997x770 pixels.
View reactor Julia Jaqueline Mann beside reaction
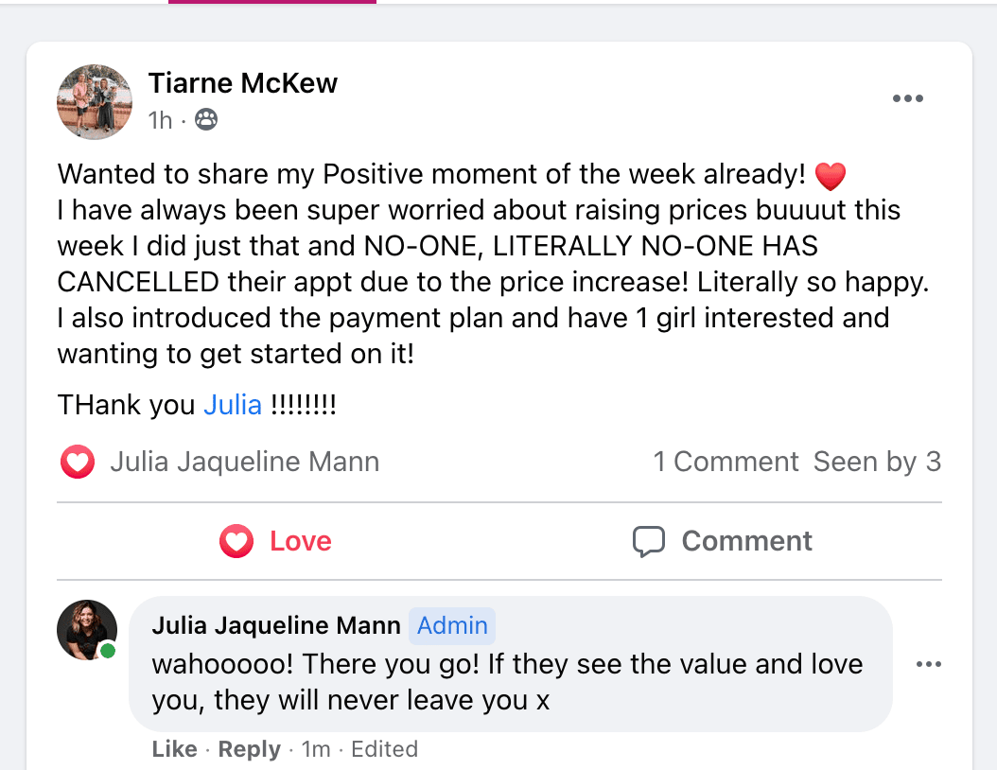(x=244, y=462)
